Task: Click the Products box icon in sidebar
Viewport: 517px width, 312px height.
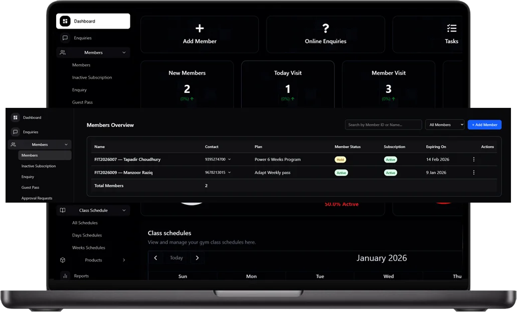Action: tap(63, 260)
